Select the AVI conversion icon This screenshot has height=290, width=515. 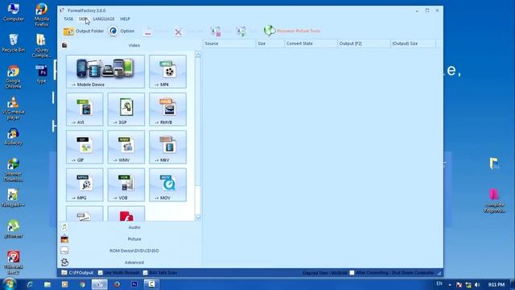pyautogui.click(x=84, y=110)
